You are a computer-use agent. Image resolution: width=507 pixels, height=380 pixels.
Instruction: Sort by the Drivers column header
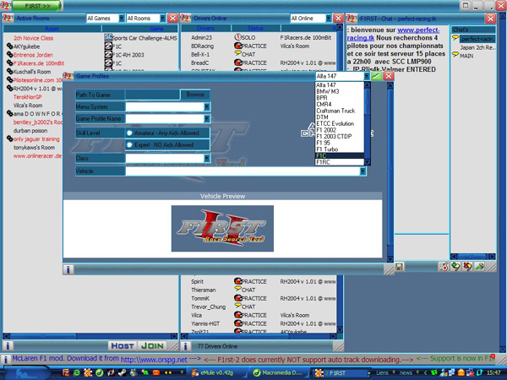tap(205, 29)
